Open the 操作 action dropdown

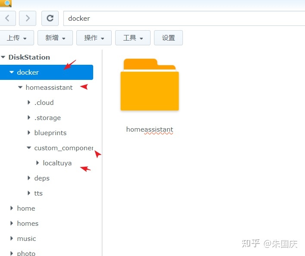(x=94, y=38)
